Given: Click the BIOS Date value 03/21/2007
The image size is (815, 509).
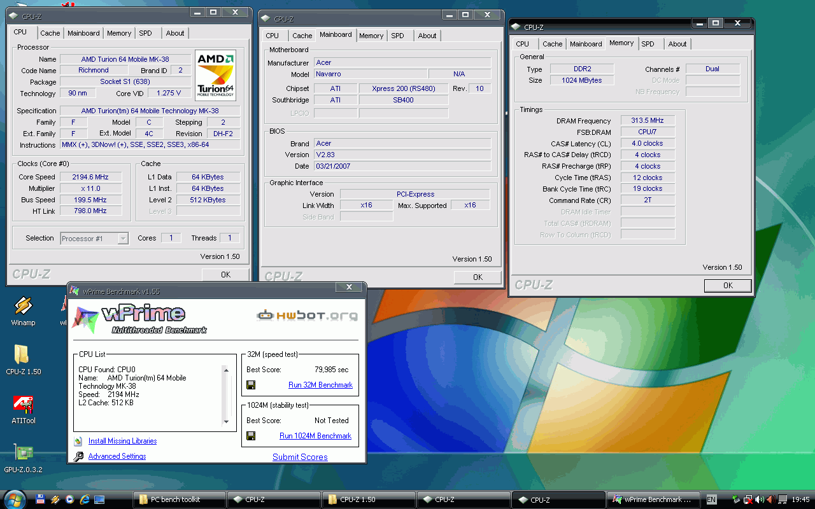Looking at the screenshot, I should [402, 166].
